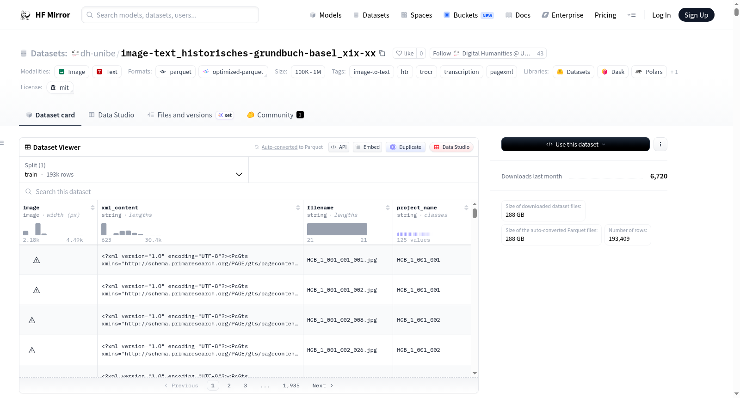The image size is (740, 398).
Task: Click Log In
Action: point(661,15)
